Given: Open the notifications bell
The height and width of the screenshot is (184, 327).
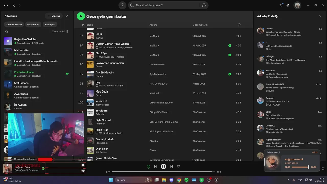Looking at the screenshot, I should [x=281, y=5].
